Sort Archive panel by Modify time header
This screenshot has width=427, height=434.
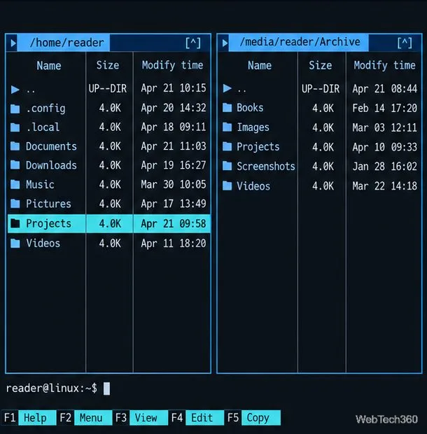tap(384, 66)
